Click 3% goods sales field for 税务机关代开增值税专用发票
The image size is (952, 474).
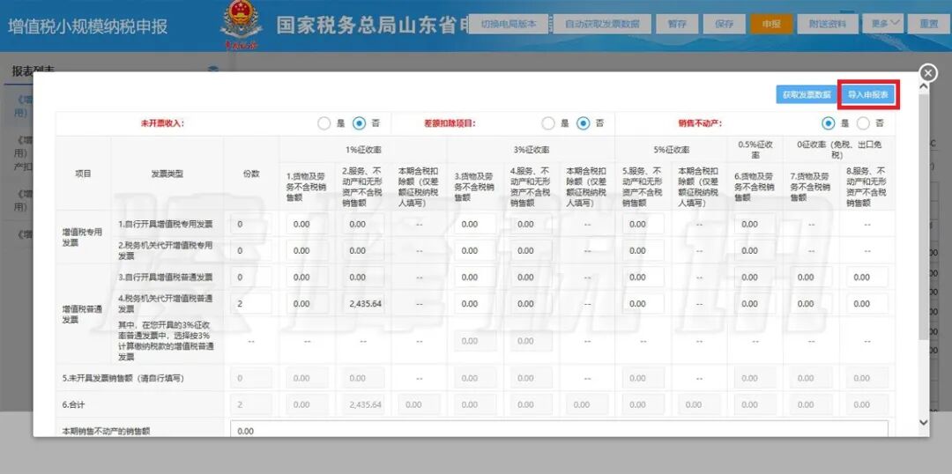click(x=475, y=250)
